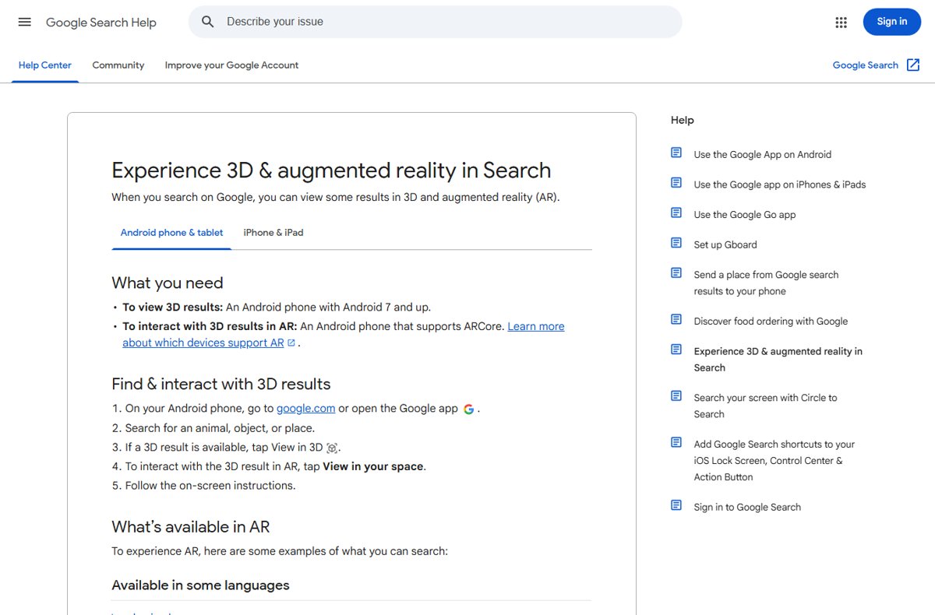This screenshot has height=615, width=935.
Task: Open Improve your Google Account tab
Action: 231,65
